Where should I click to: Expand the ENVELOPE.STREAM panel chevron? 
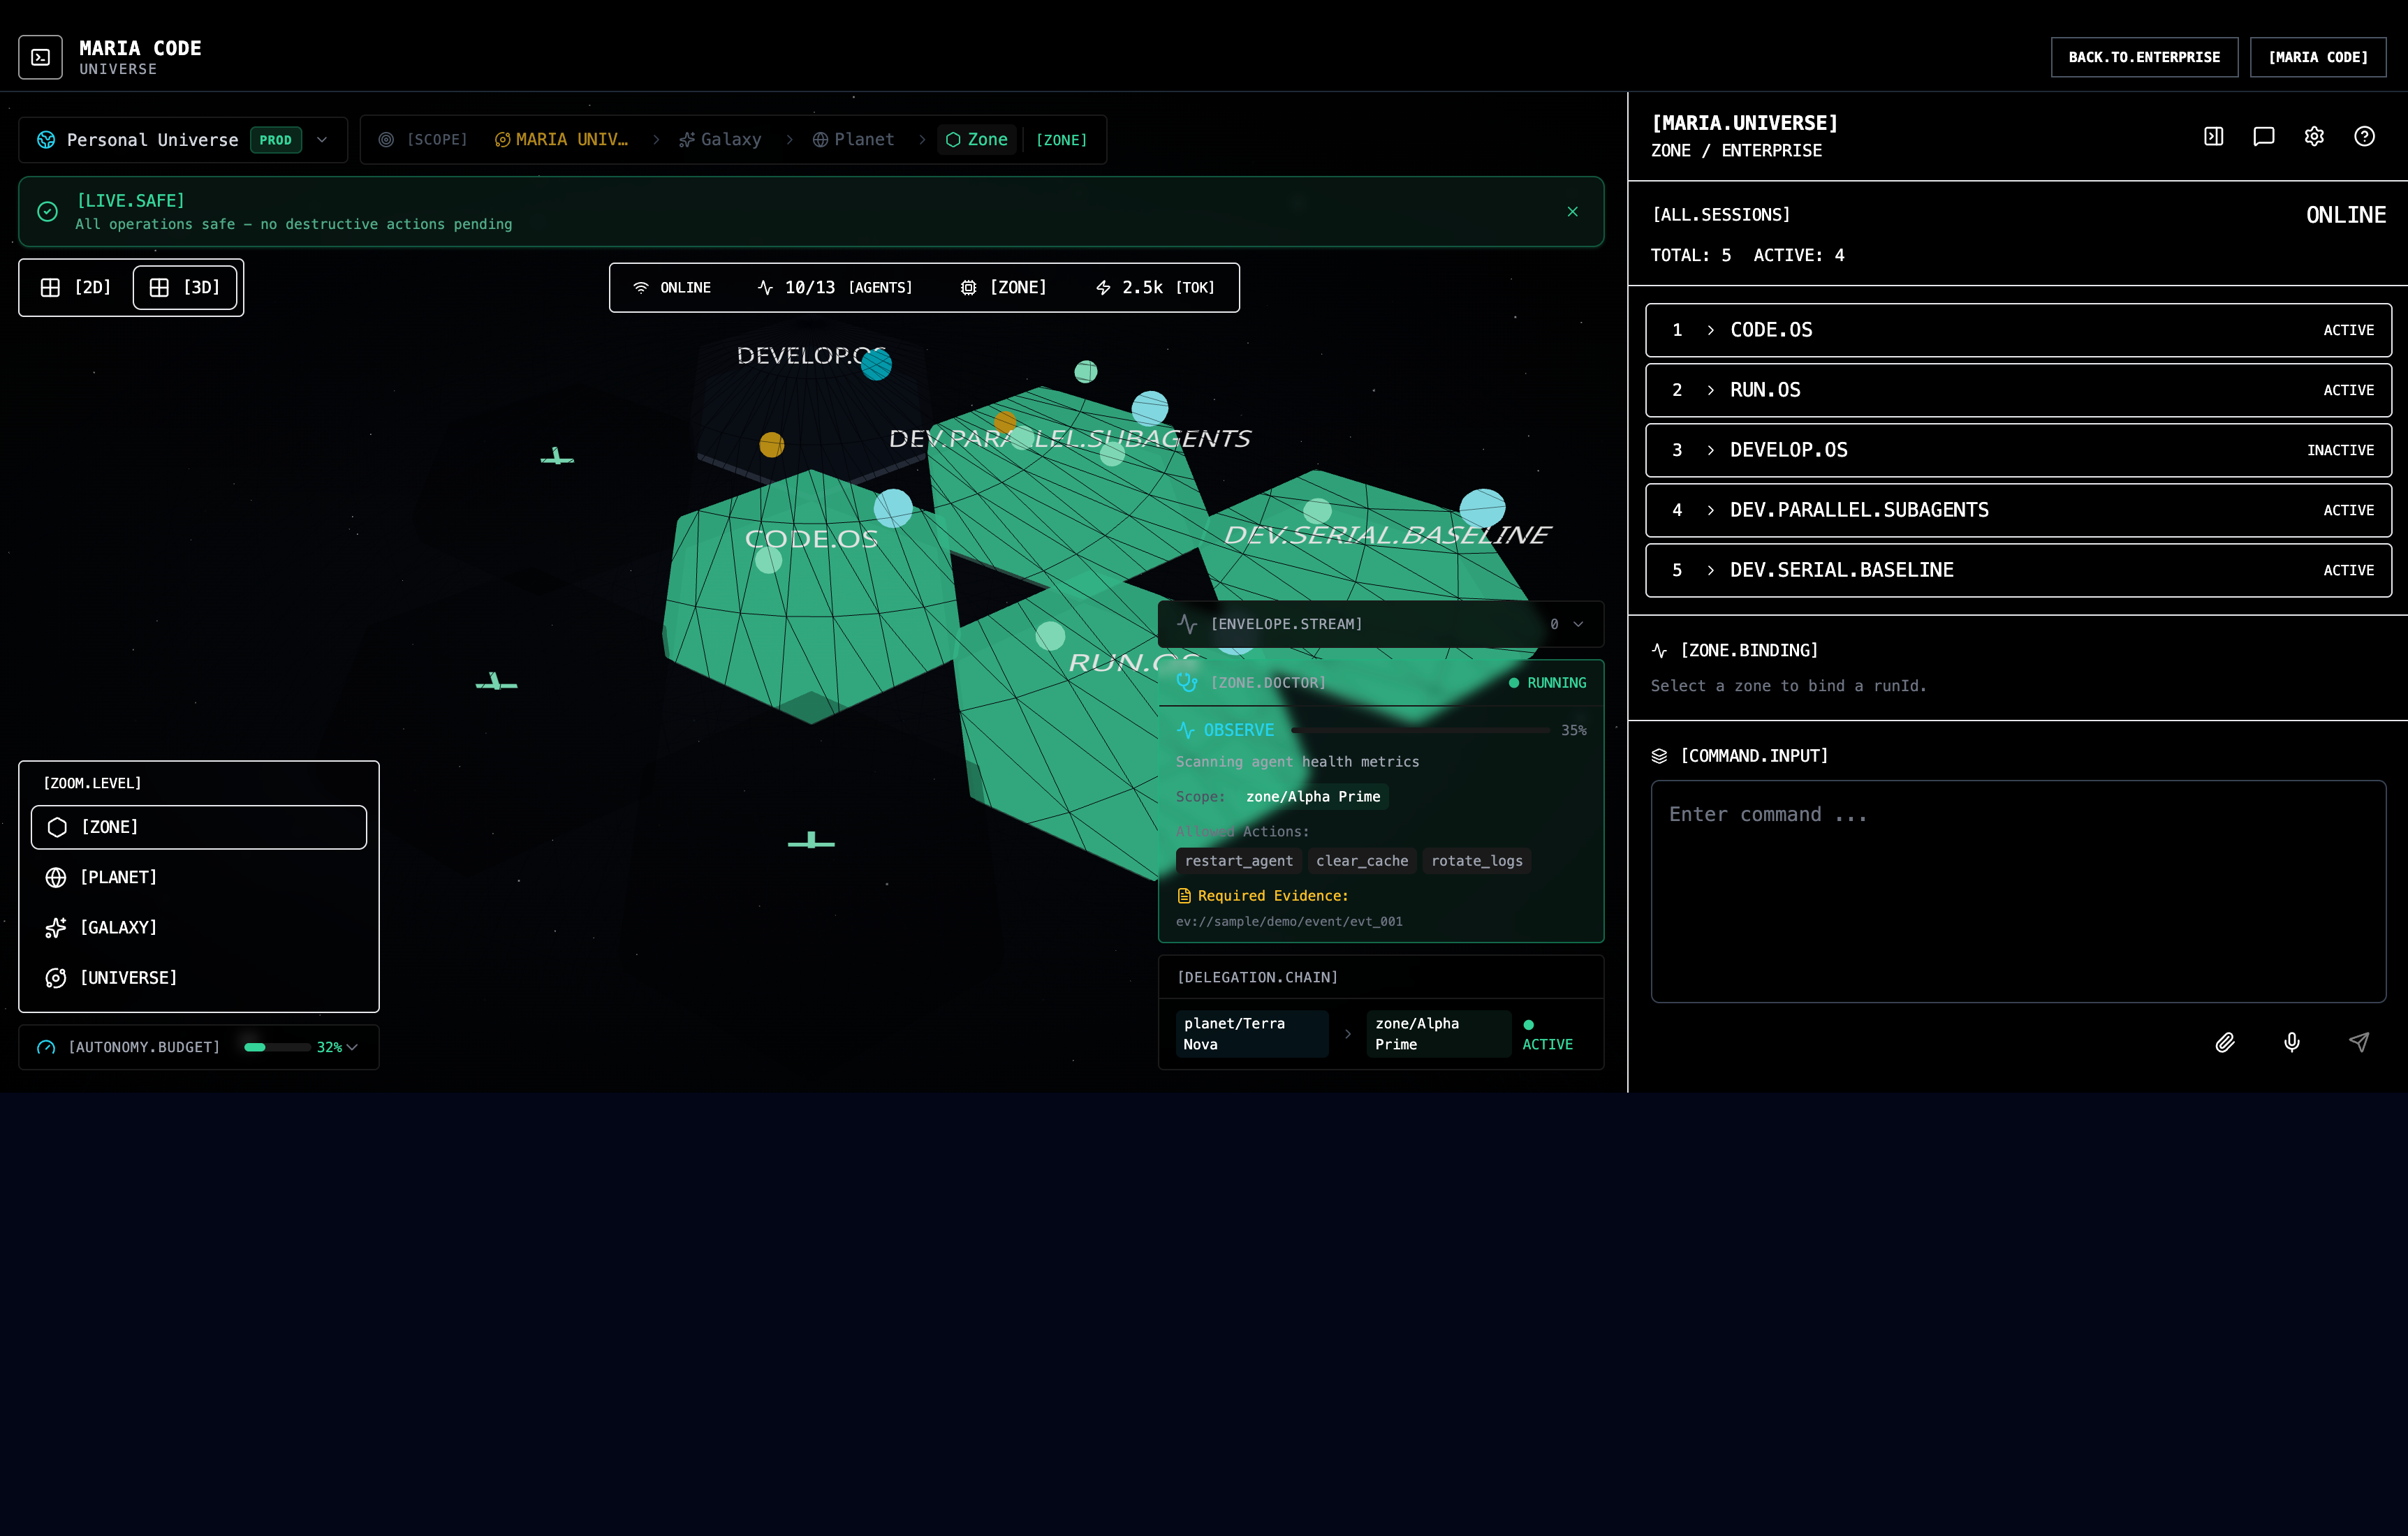pyautogui.click(x=1578, y=624)
